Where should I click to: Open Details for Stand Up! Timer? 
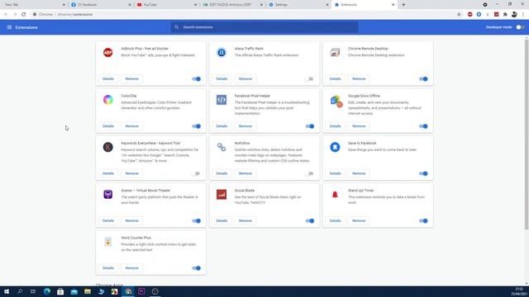tap(335, 221)
